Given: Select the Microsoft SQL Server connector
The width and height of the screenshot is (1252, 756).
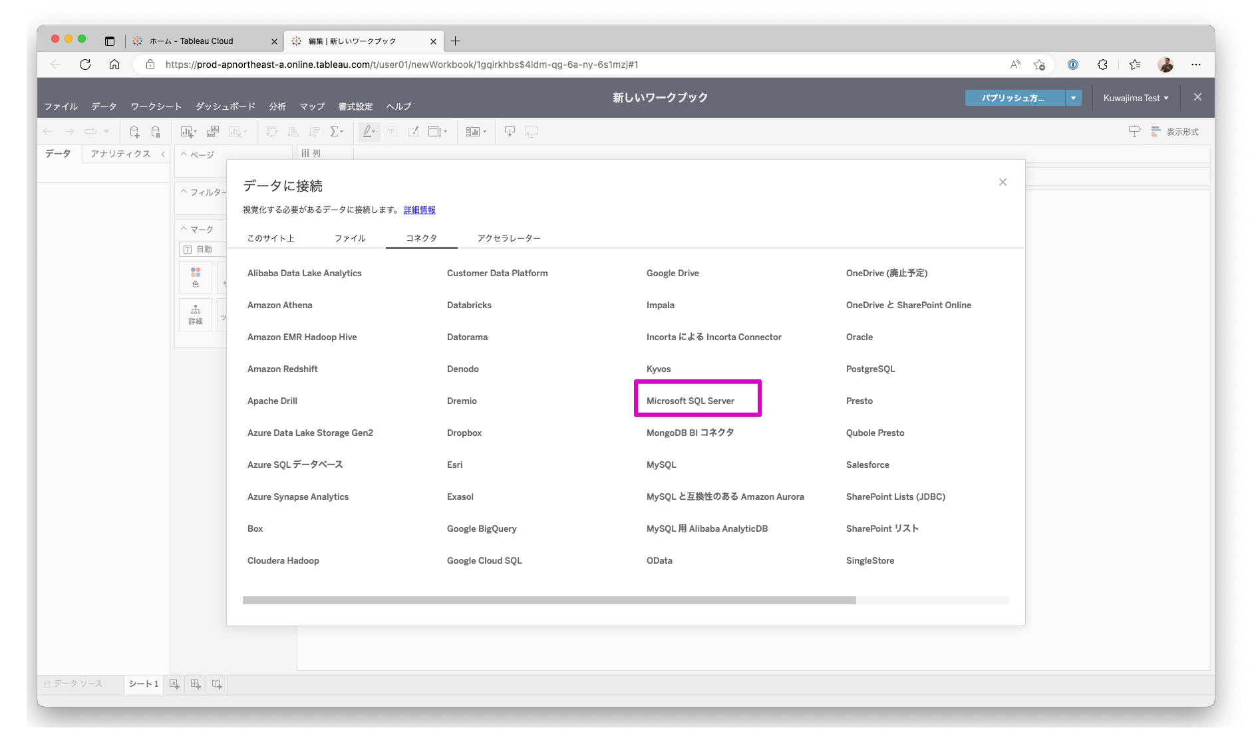Looking at the screenshot, I should coord(691,401).
